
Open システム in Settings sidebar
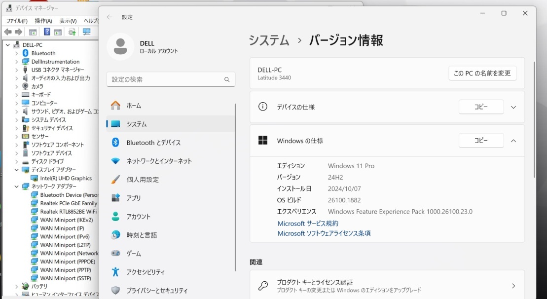171,124
